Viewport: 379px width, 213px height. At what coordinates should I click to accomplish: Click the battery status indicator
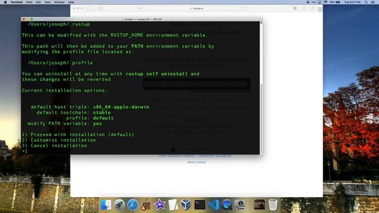click(335, 2)
